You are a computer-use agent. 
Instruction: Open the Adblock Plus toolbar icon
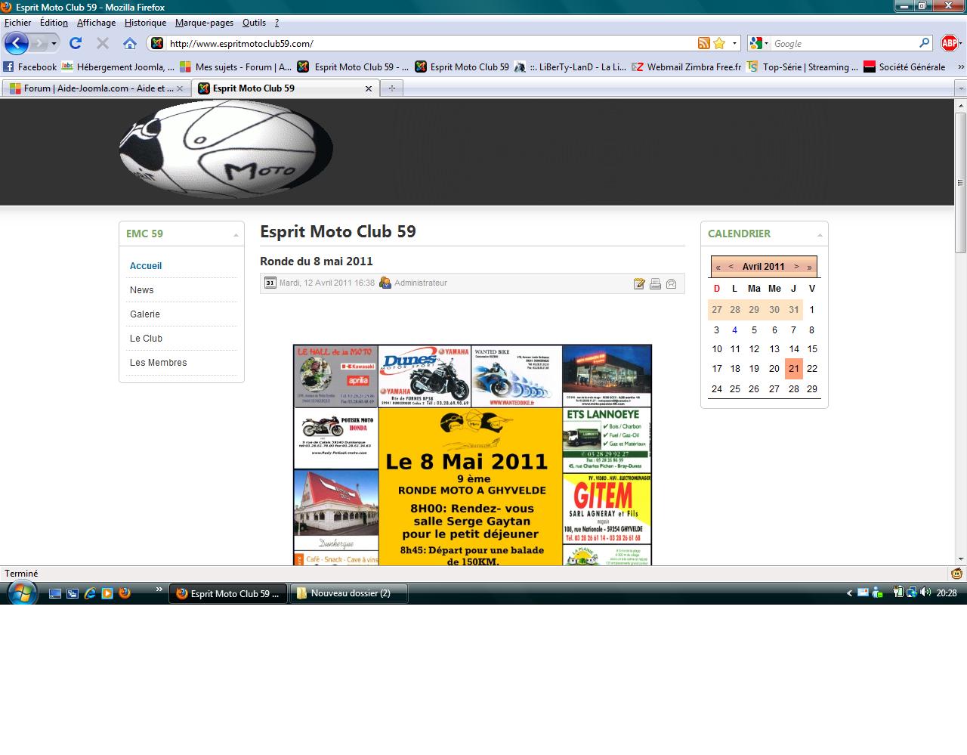click(x=949, y=43)
